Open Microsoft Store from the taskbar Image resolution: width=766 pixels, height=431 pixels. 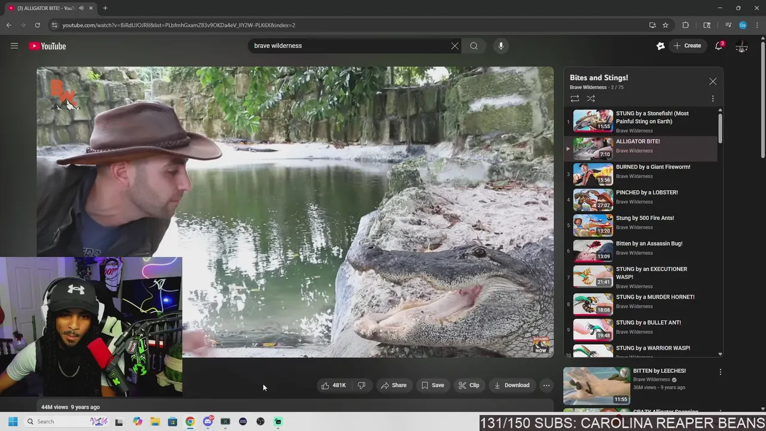click(172, 421)
